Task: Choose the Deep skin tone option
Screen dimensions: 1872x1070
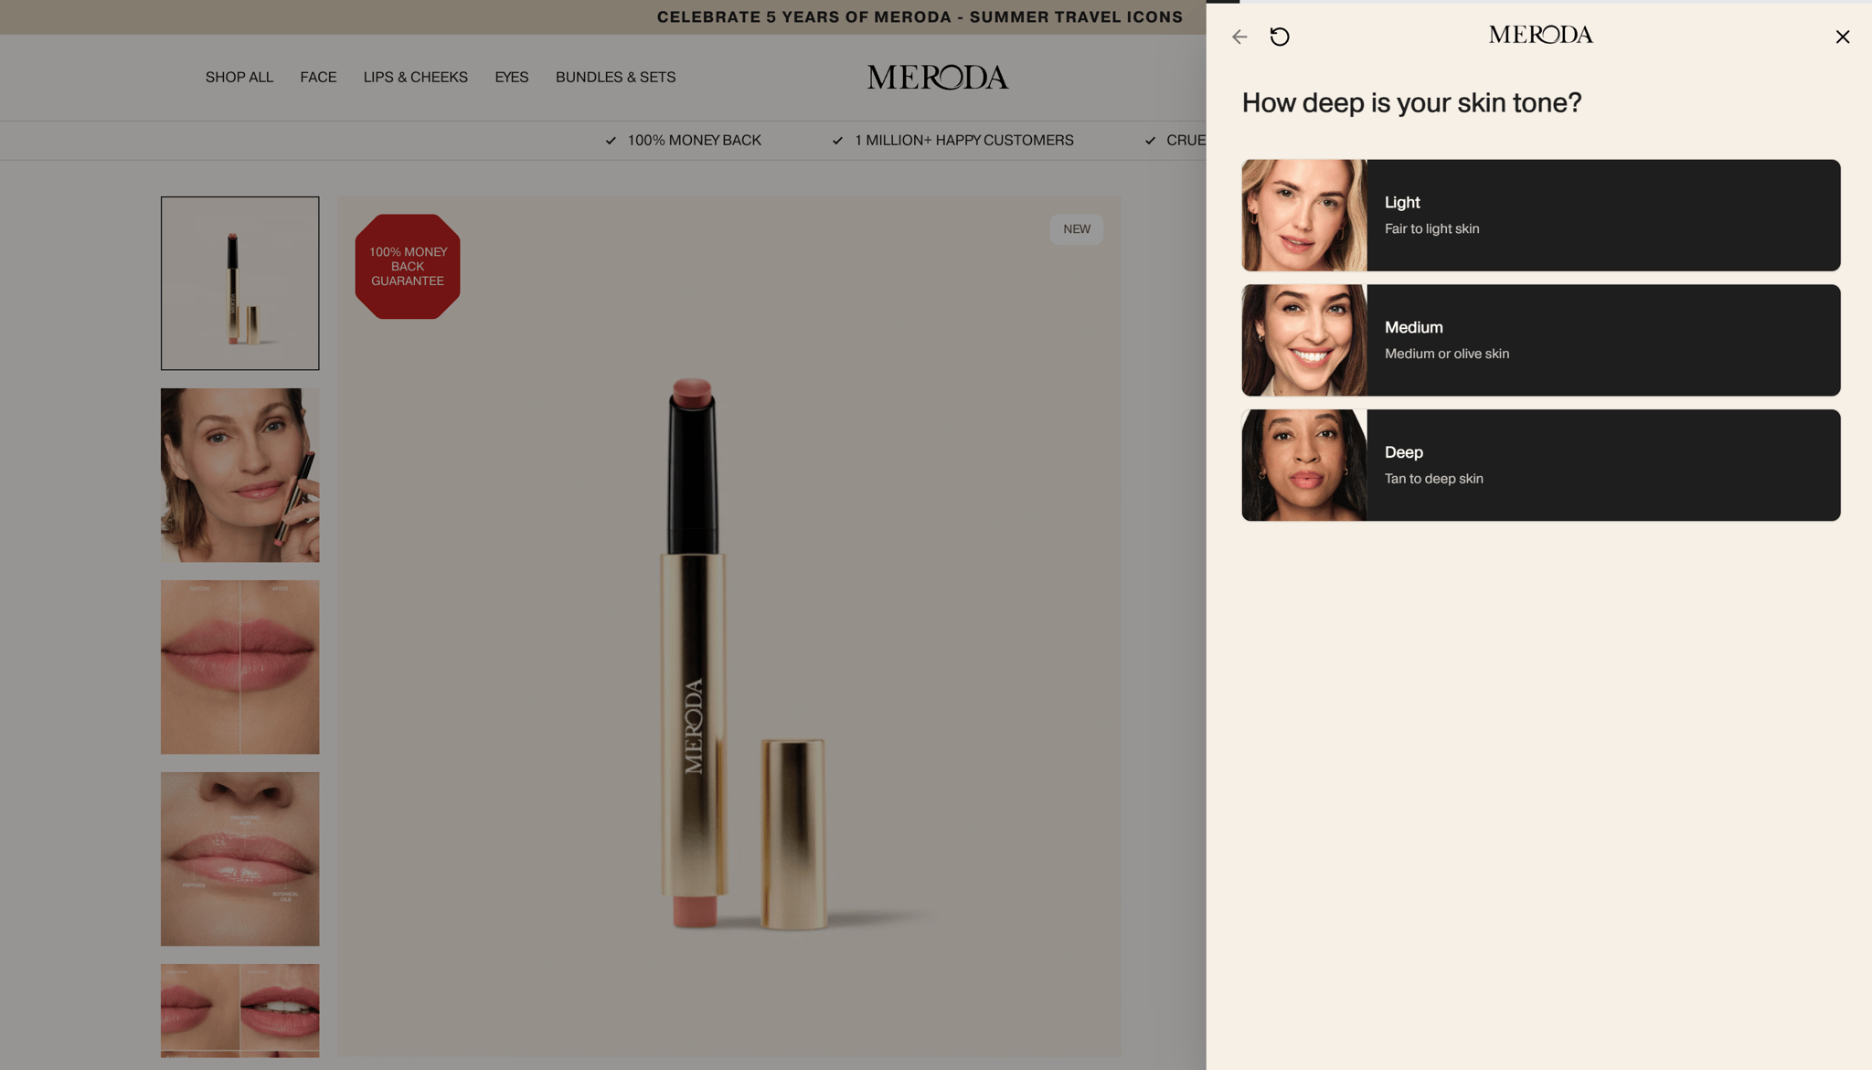Action: click(1541, 465)
